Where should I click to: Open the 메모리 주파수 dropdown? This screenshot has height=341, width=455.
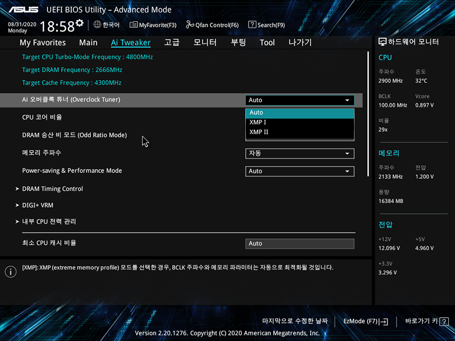(x=300, y=153)
